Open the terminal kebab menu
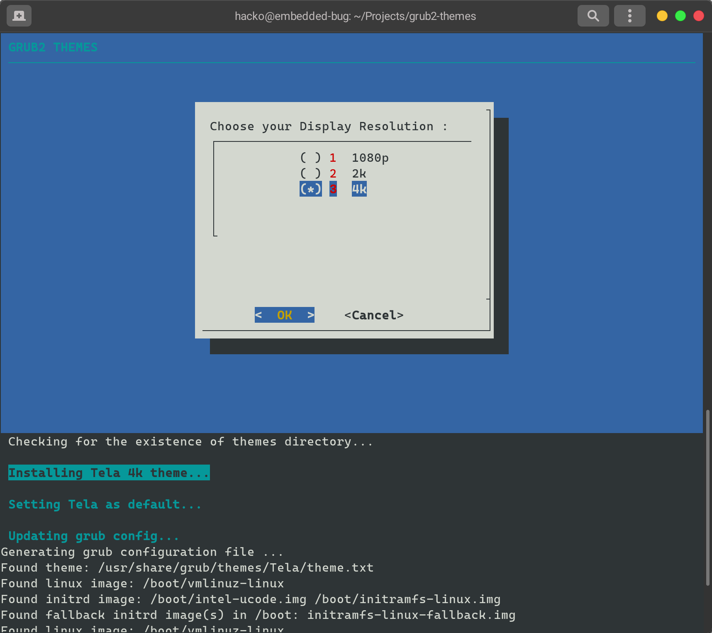Image resolution: width=712 pixels, height=633 pixels. point(629,16)
